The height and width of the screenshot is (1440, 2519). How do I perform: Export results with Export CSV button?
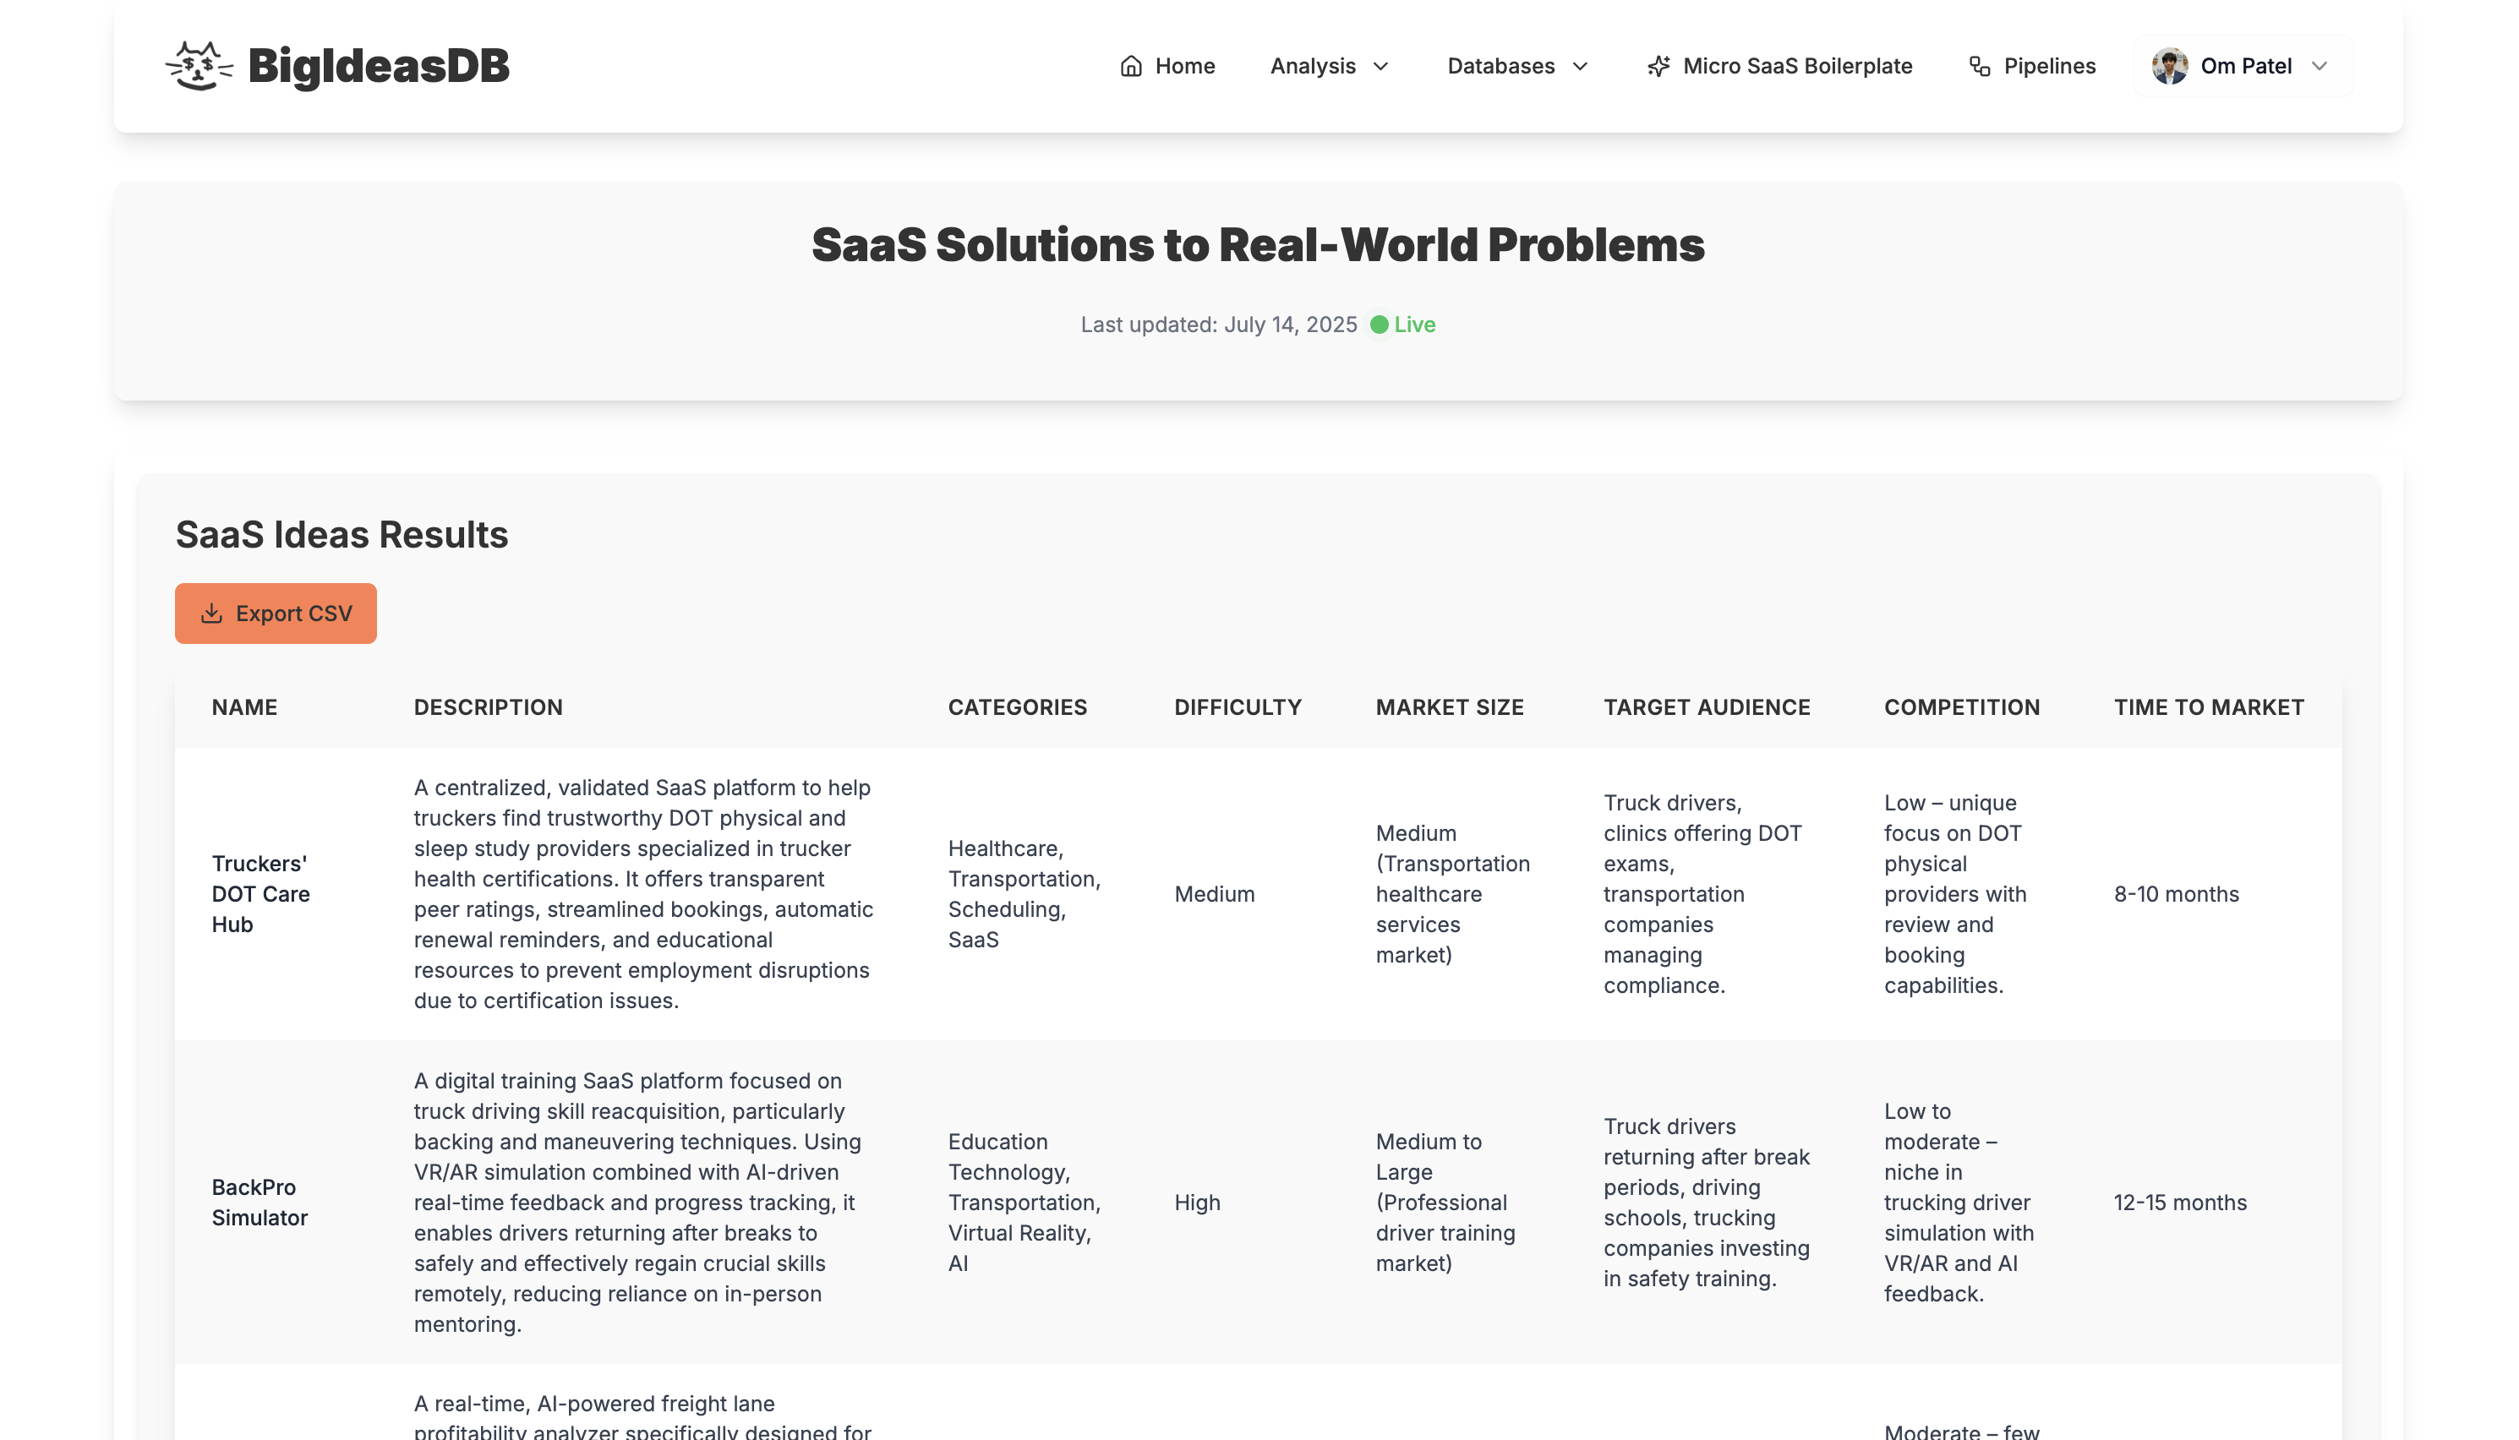[x=276, y=614]
